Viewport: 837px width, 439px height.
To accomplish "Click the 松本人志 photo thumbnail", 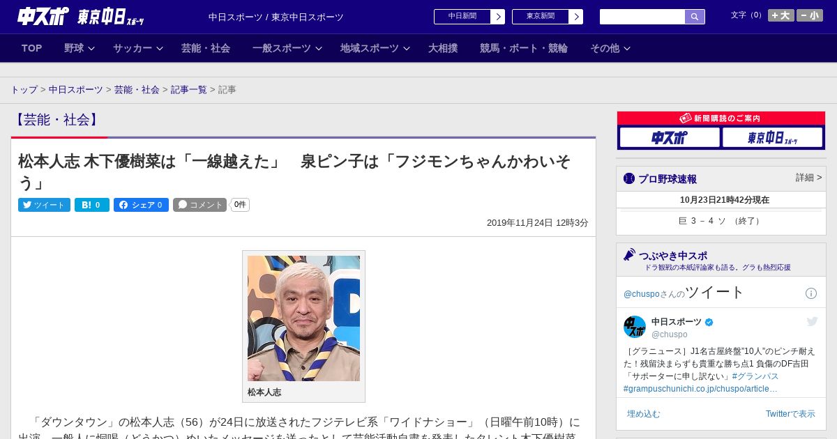I will pyautogui.click(x=303, y=318).
